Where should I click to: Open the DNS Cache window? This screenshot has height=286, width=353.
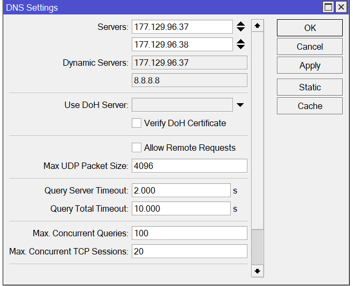pos(310,106)
